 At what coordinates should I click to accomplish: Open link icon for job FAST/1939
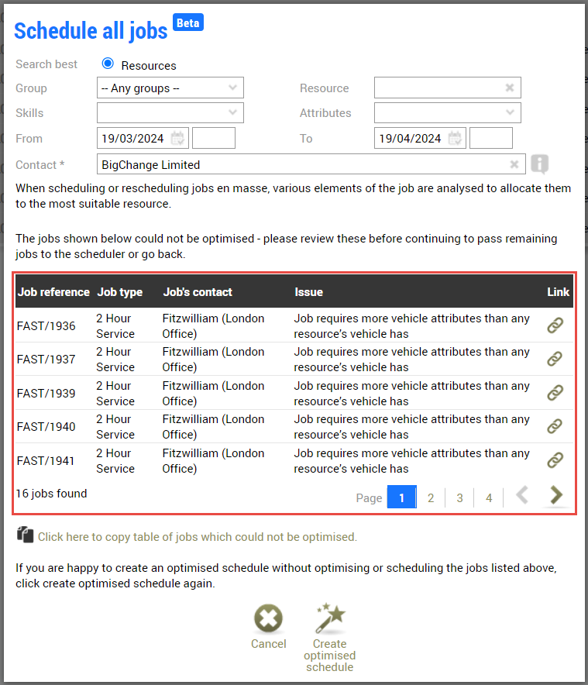tap(555, 393)
